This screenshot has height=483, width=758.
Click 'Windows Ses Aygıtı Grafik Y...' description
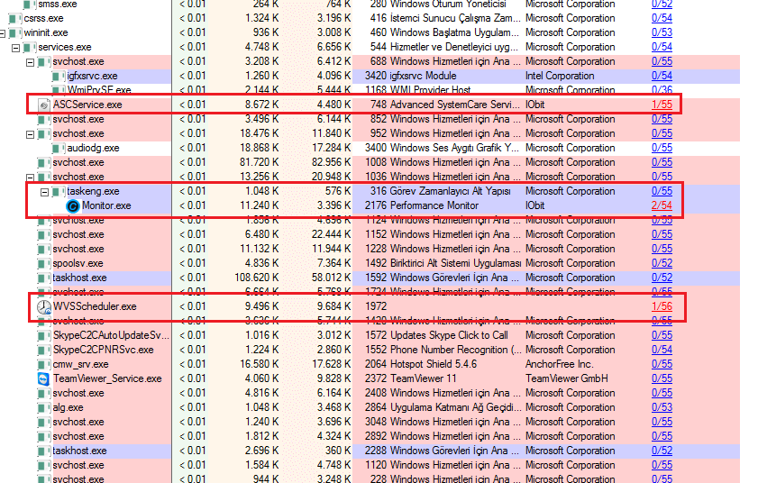[454, 148]
